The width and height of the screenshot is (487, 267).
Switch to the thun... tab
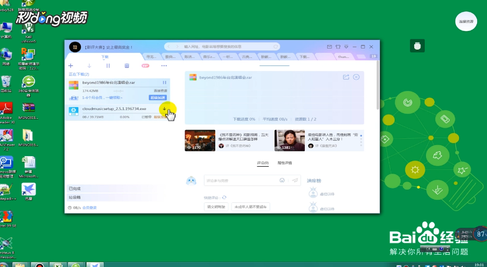tap(343, 57)
